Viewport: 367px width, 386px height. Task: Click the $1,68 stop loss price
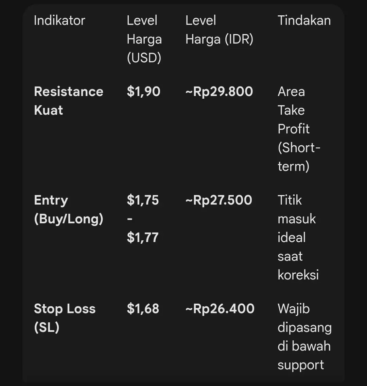143,309
